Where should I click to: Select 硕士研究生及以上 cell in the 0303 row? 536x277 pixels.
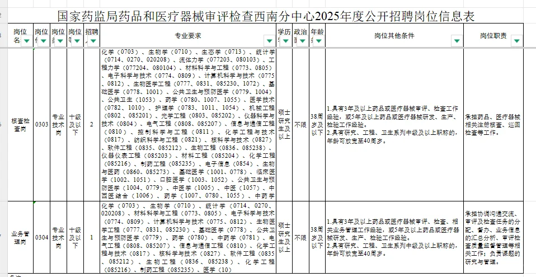pos(284,125)
